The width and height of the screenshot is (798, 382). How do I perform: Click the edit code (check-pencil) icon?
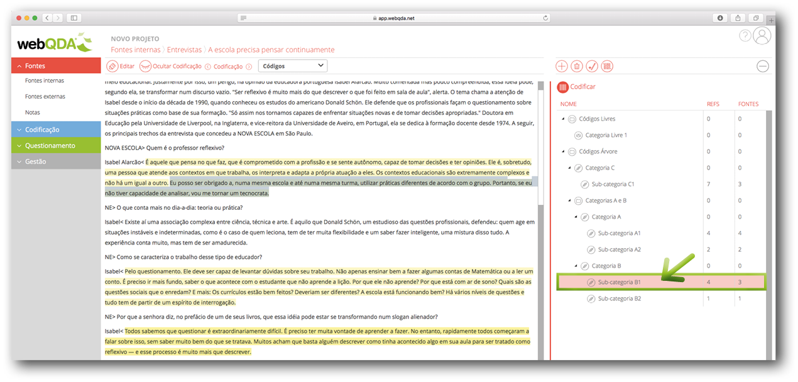pos(592,66)
